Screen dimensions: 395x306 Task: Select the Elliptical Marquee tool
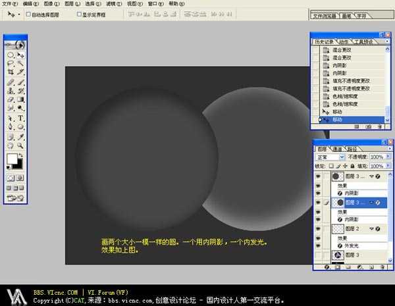(x=11, y=55)
